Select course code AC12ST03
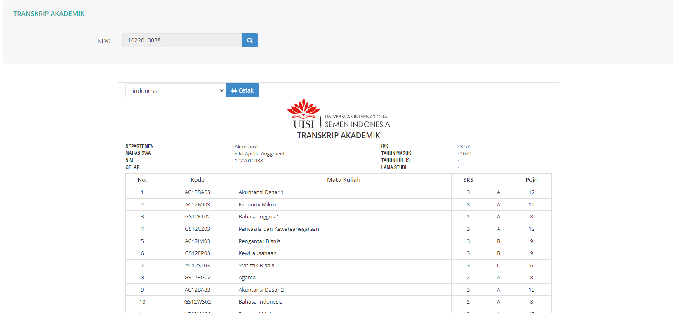673x313 pixels. 198,266
